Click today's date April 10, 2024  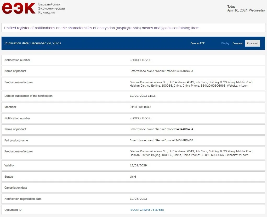(x=246, y=10)
